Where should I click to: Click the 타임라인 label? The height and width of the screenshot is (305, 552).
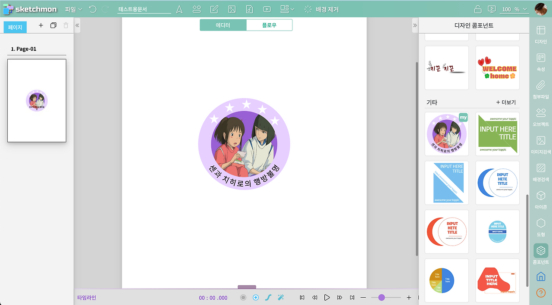[87, 298]
